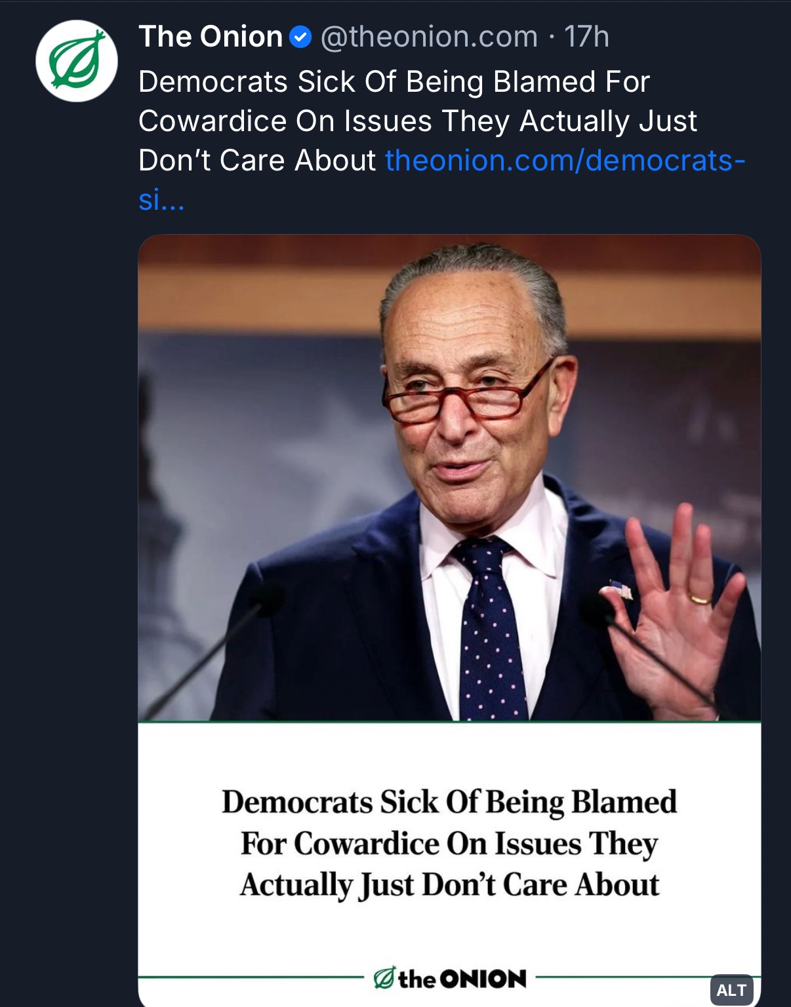Click "the ONION" wordmark below the headline

(x=462, y=979)
